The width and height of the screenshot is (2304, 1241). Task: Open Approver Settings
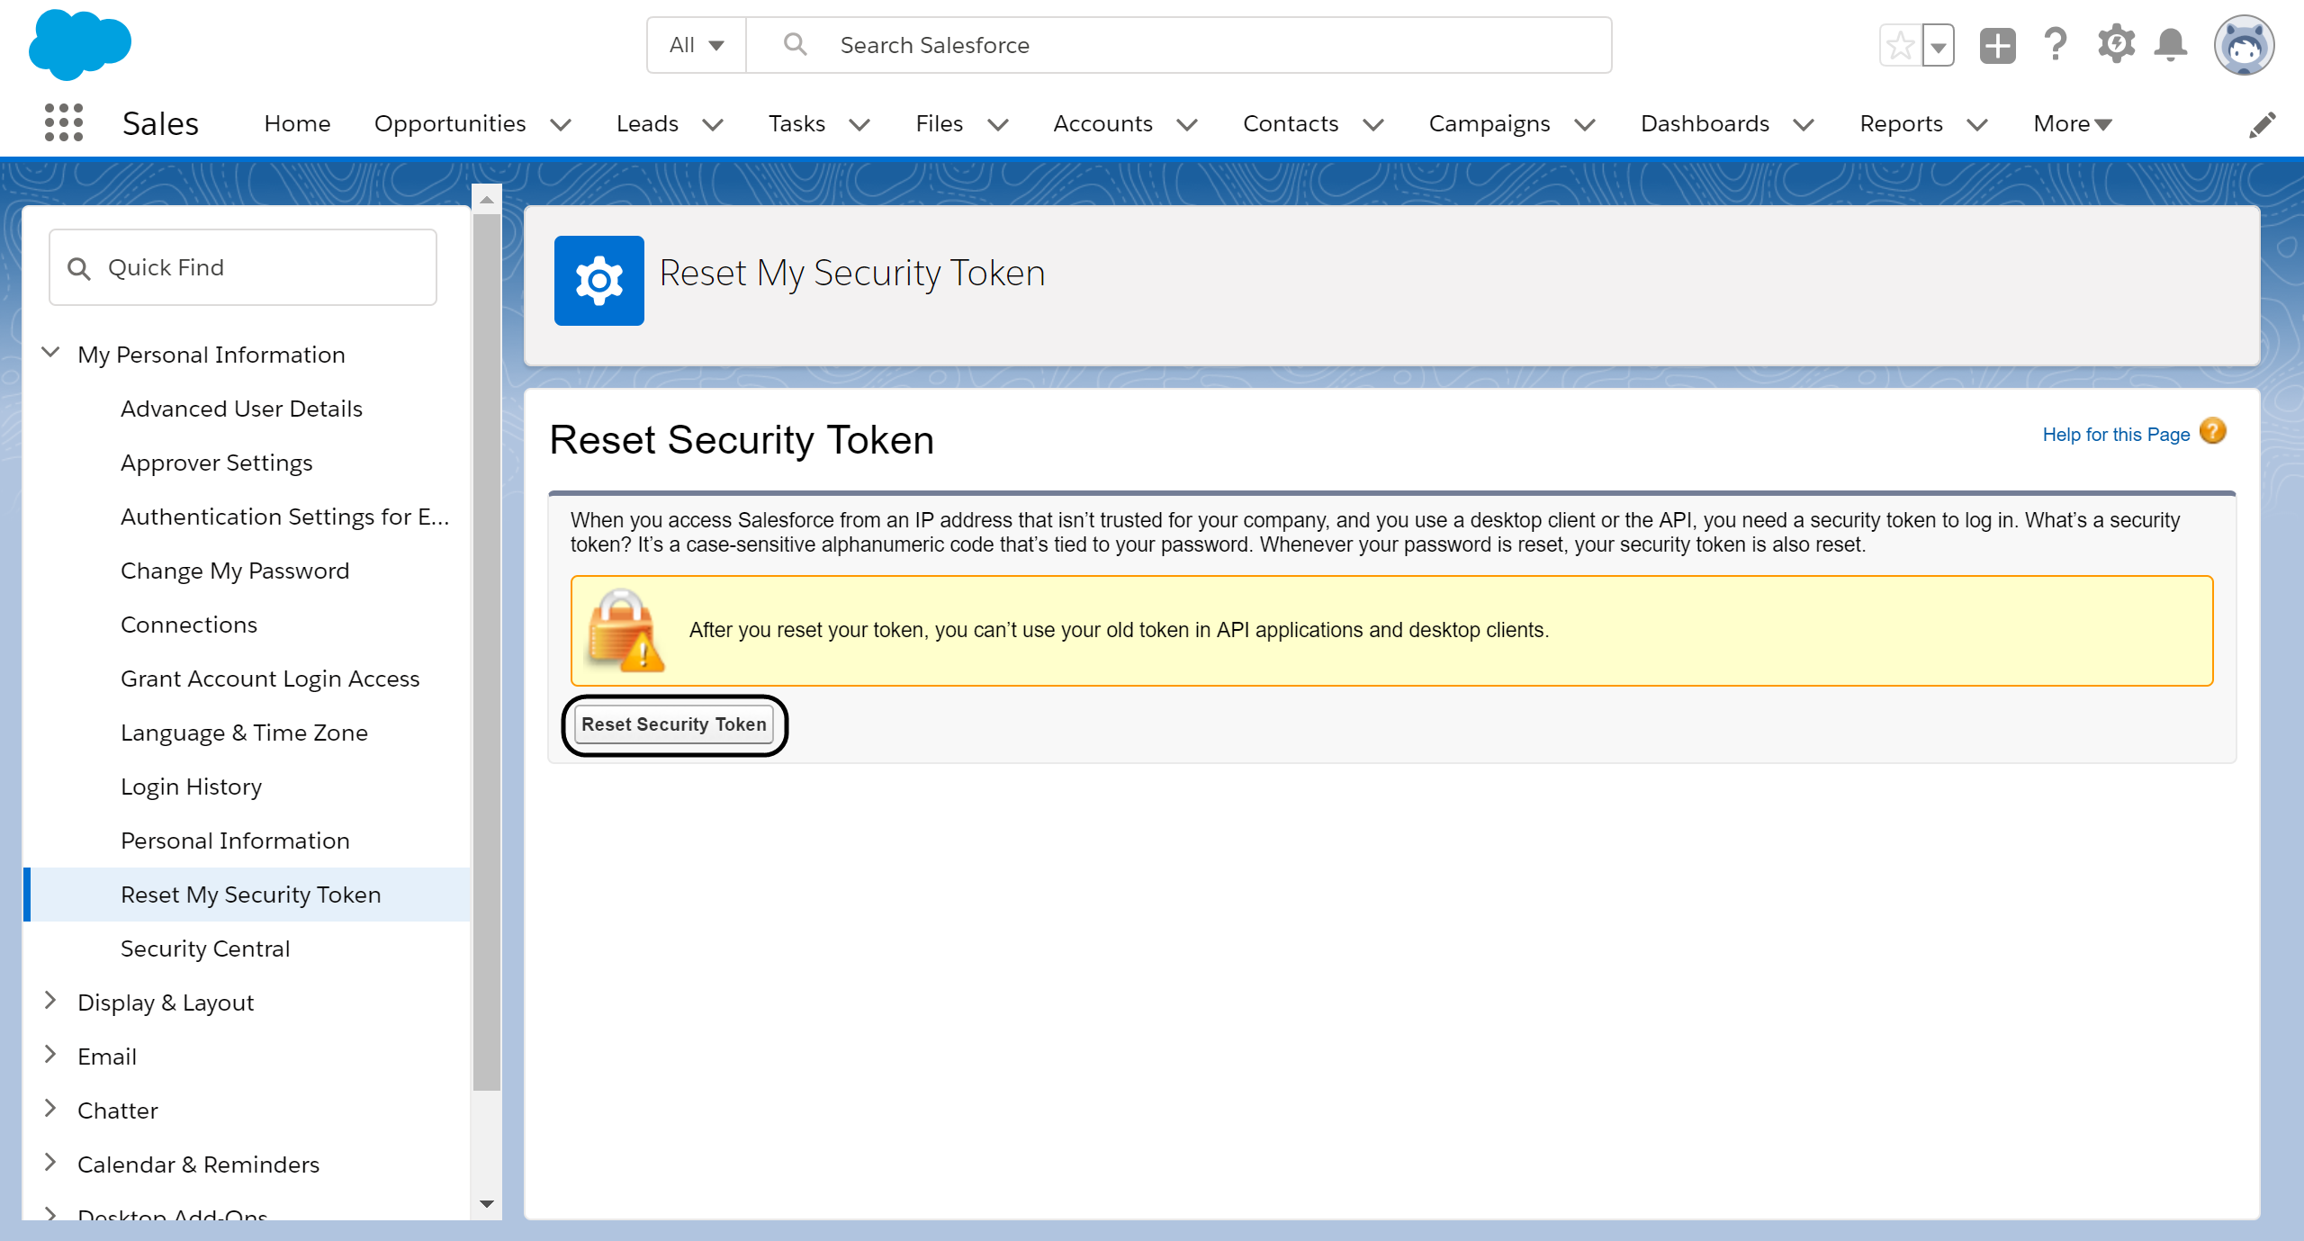click(216, 463)
